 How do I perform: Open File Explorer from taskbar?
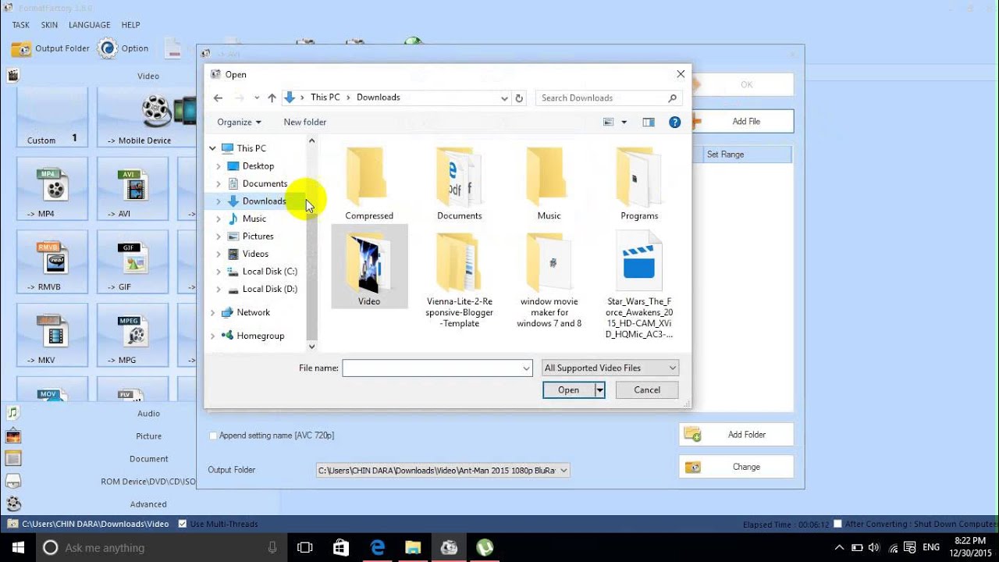[x=413, y=547]
